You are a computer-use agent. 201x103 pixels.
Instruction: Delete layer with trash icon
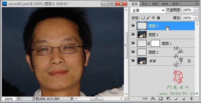191,98
